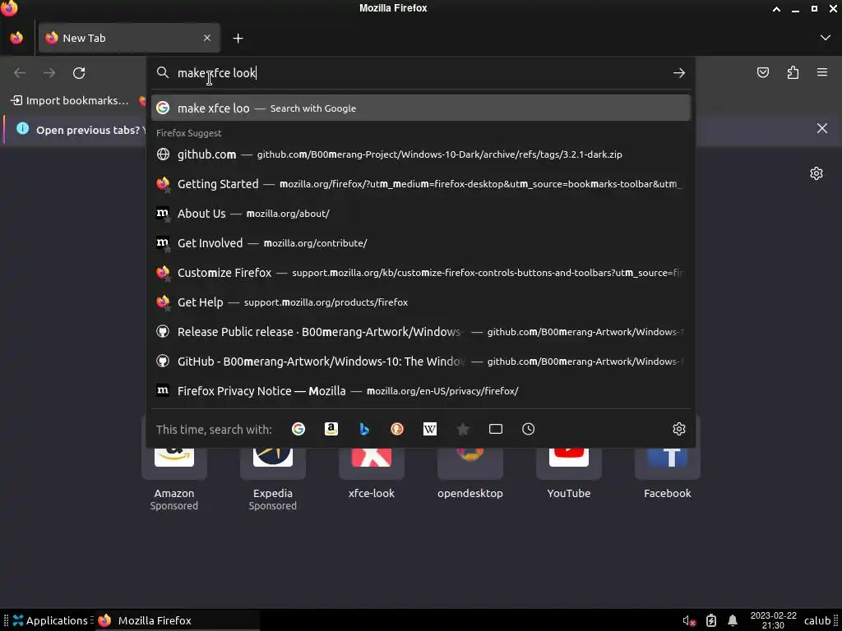
Task: Select the About Us mozilla.org suggestion
Action: pos(420,214)
